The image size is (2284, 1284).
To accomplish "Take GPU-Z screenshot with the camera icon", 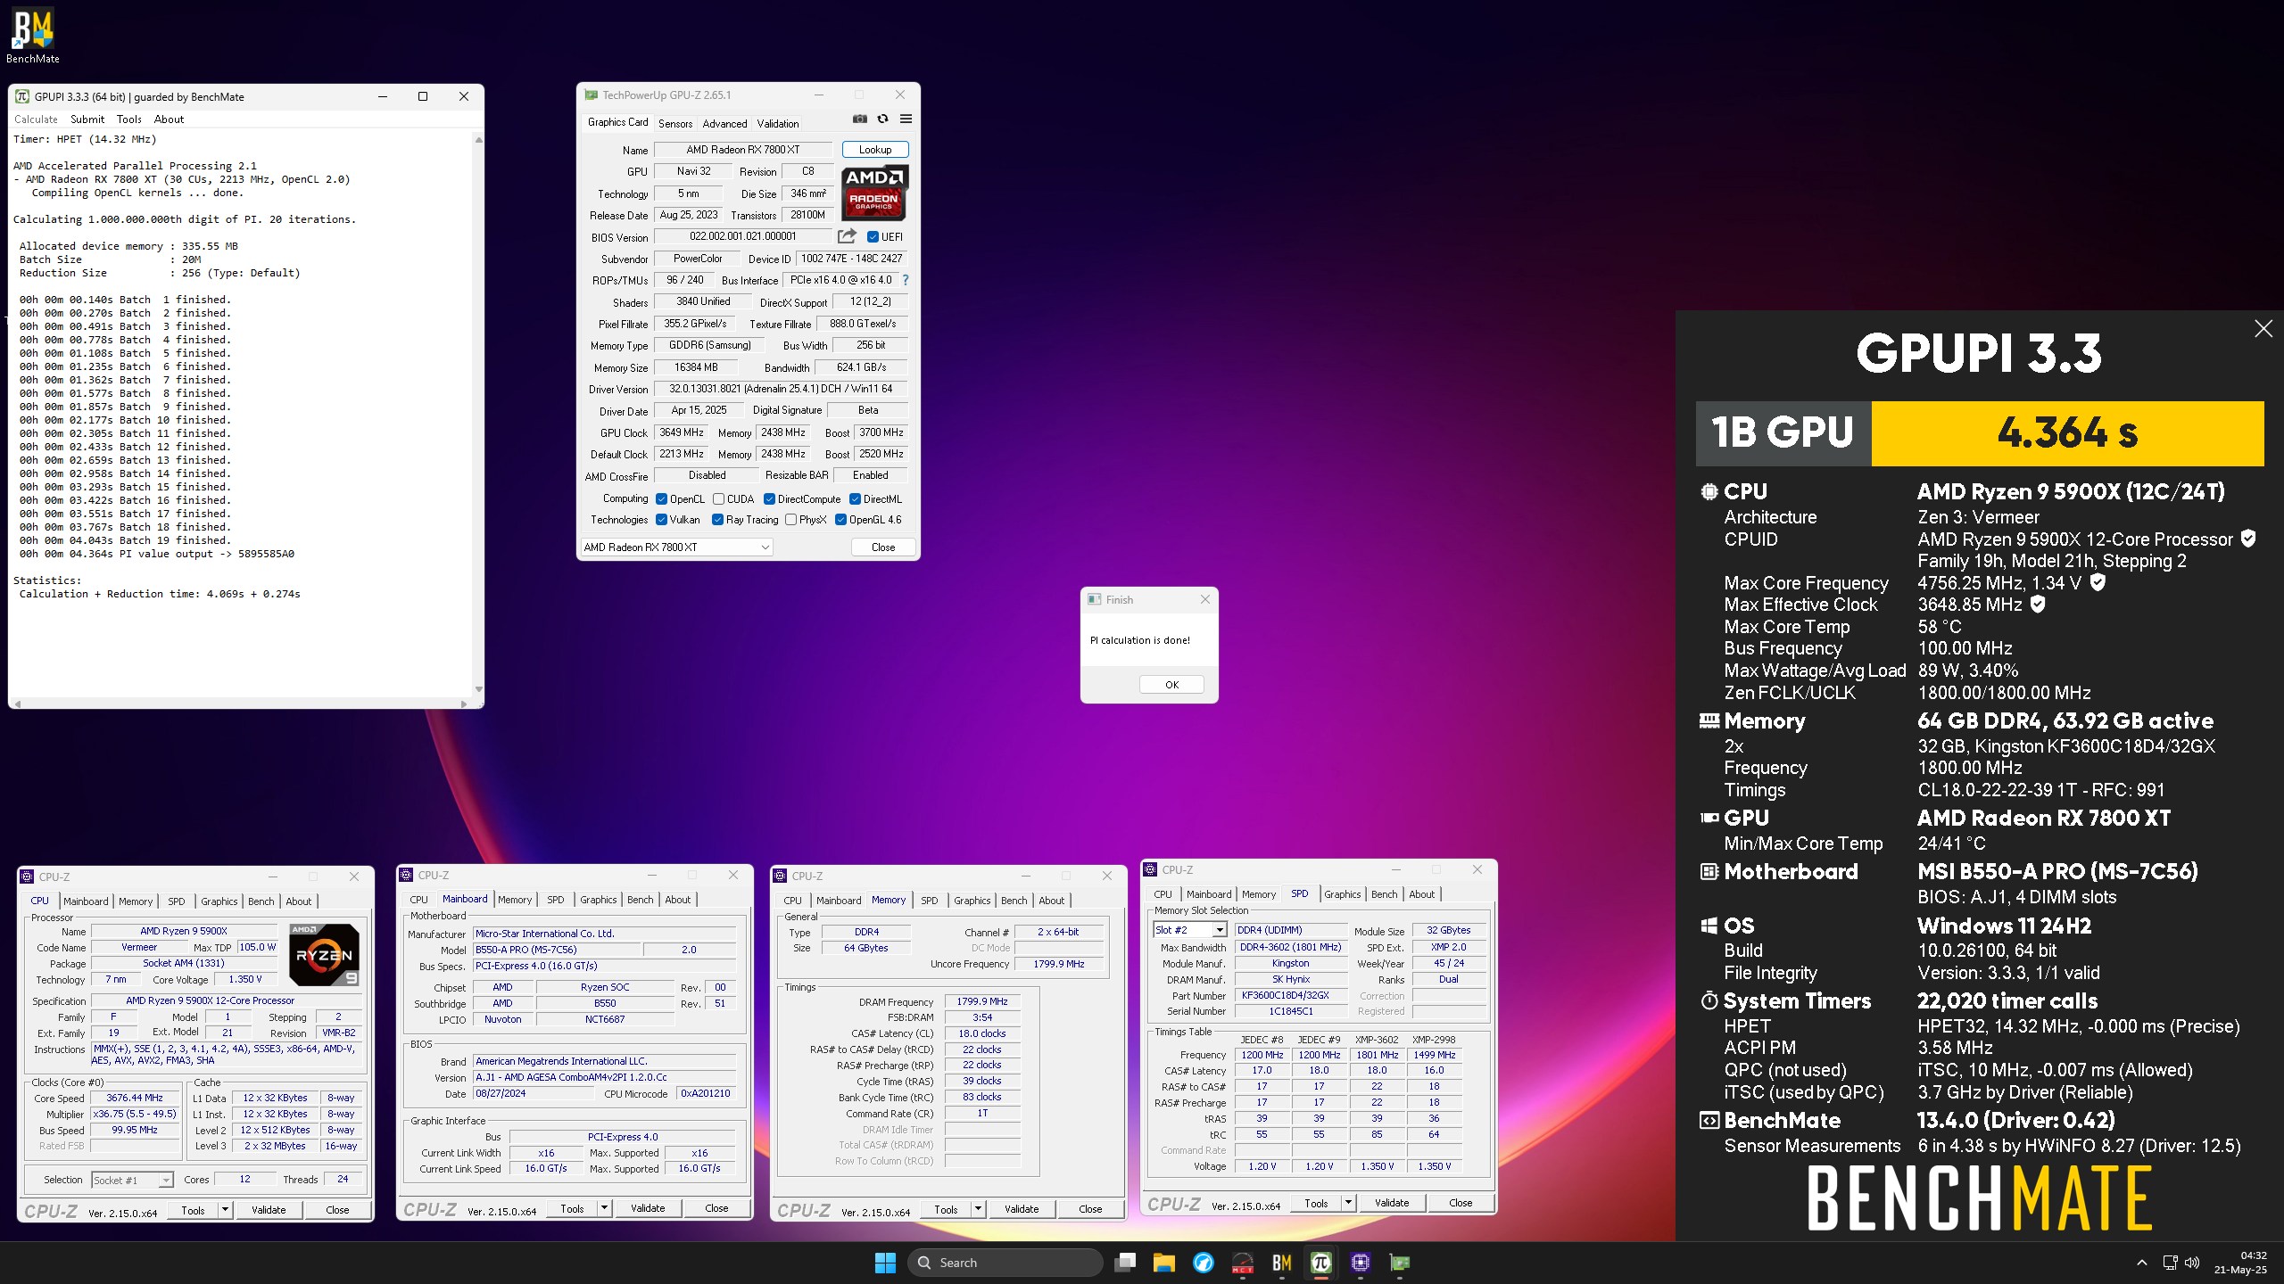I will point(859,119).
